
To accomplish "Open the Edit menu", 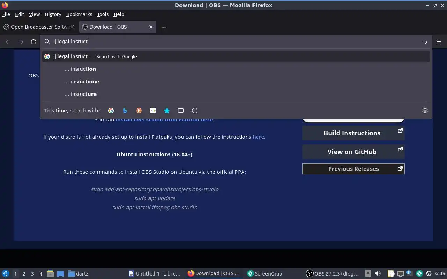I will pyautogui.click(x=20, y=14).
